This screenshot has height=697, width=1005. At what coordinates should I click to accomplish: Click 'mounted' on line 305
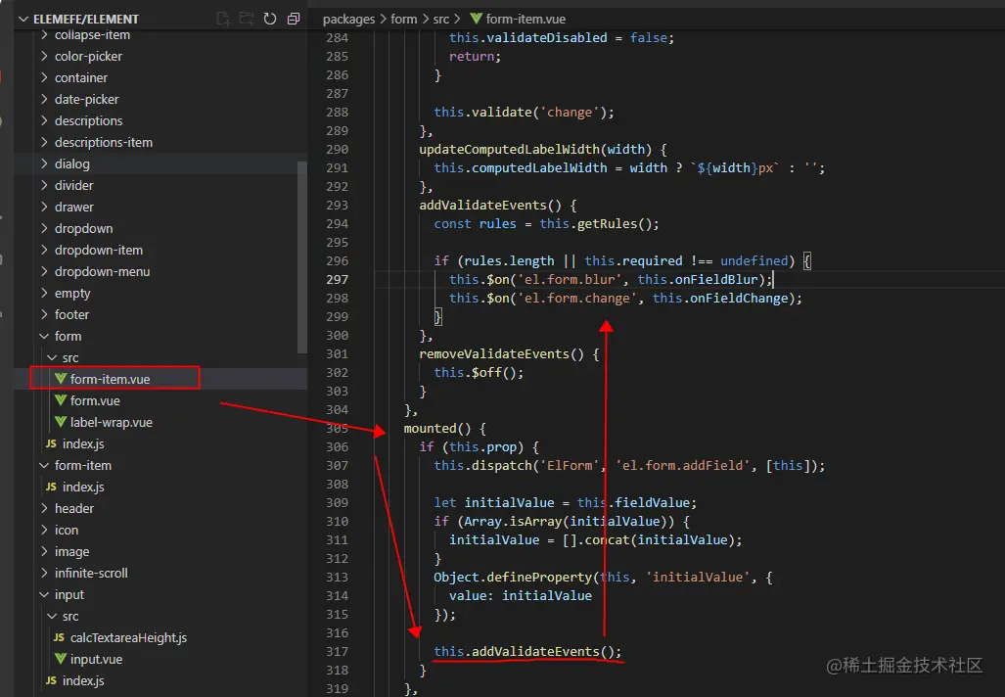(x=430, y=429)
